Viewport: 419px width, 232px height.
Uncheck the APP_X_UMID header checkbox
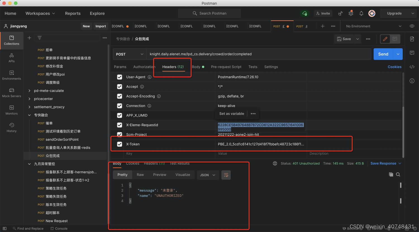(x=120, y=115)
